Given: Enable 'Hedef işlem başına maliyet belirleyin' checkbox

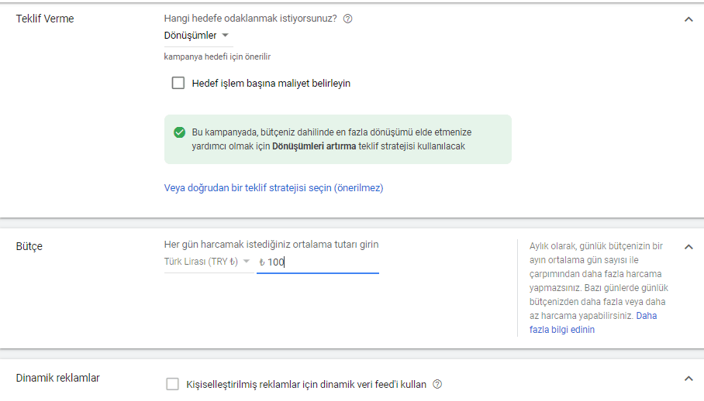Looking at the screenshot, I should point(178,83).
